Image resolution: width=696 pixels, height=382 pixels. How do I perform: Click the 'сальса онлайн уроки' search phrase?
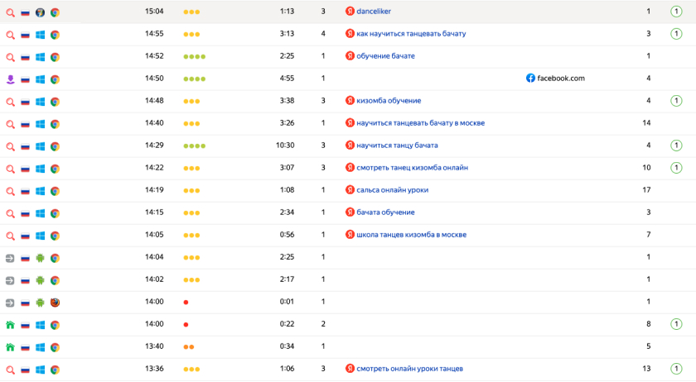[x=392, y=190]
